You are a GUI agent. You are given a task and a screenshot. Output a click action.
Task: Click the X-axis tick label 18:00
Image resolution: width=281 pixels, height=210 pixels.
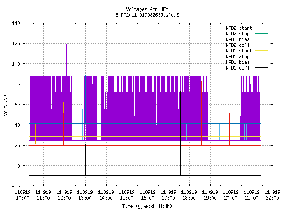pyautogui.click(x=189, y=198)
